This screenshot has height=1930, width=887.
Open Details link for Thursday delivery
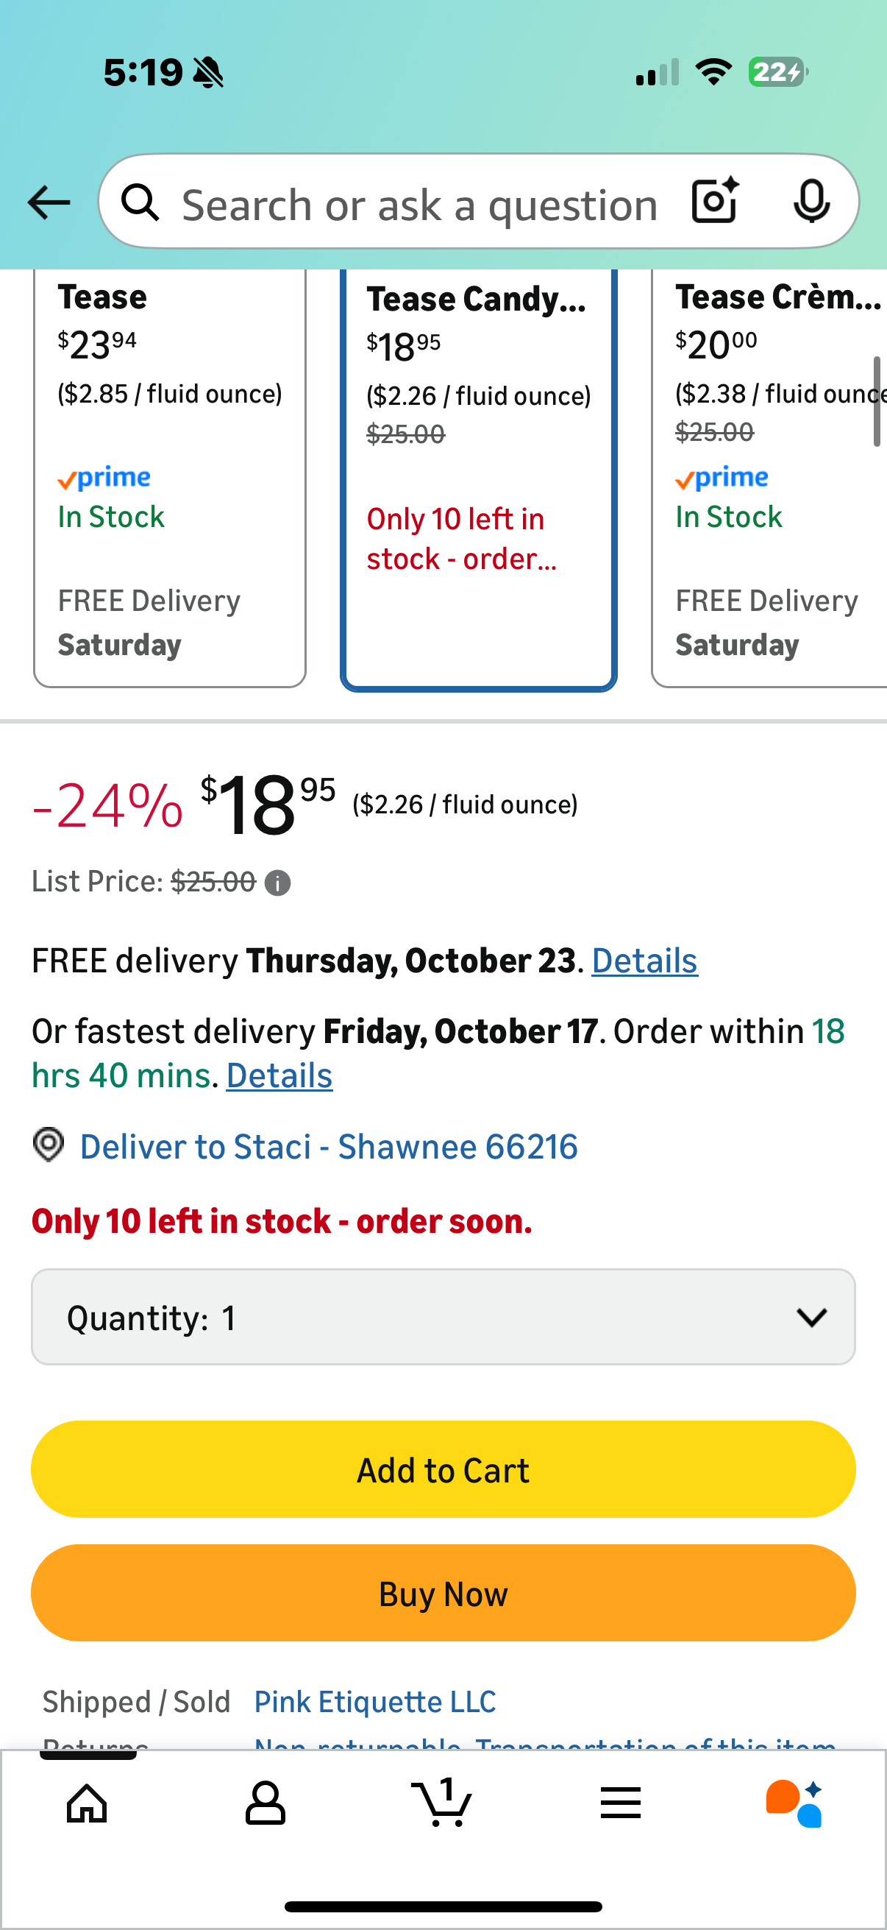tap(644, 961)
